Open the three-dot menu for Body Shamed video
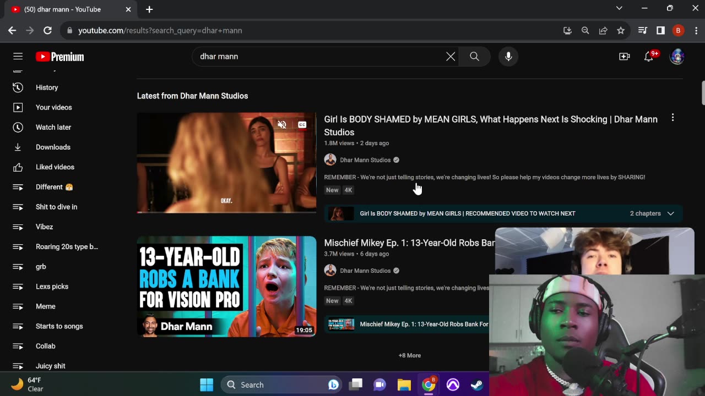 click(x=673, y=118)
